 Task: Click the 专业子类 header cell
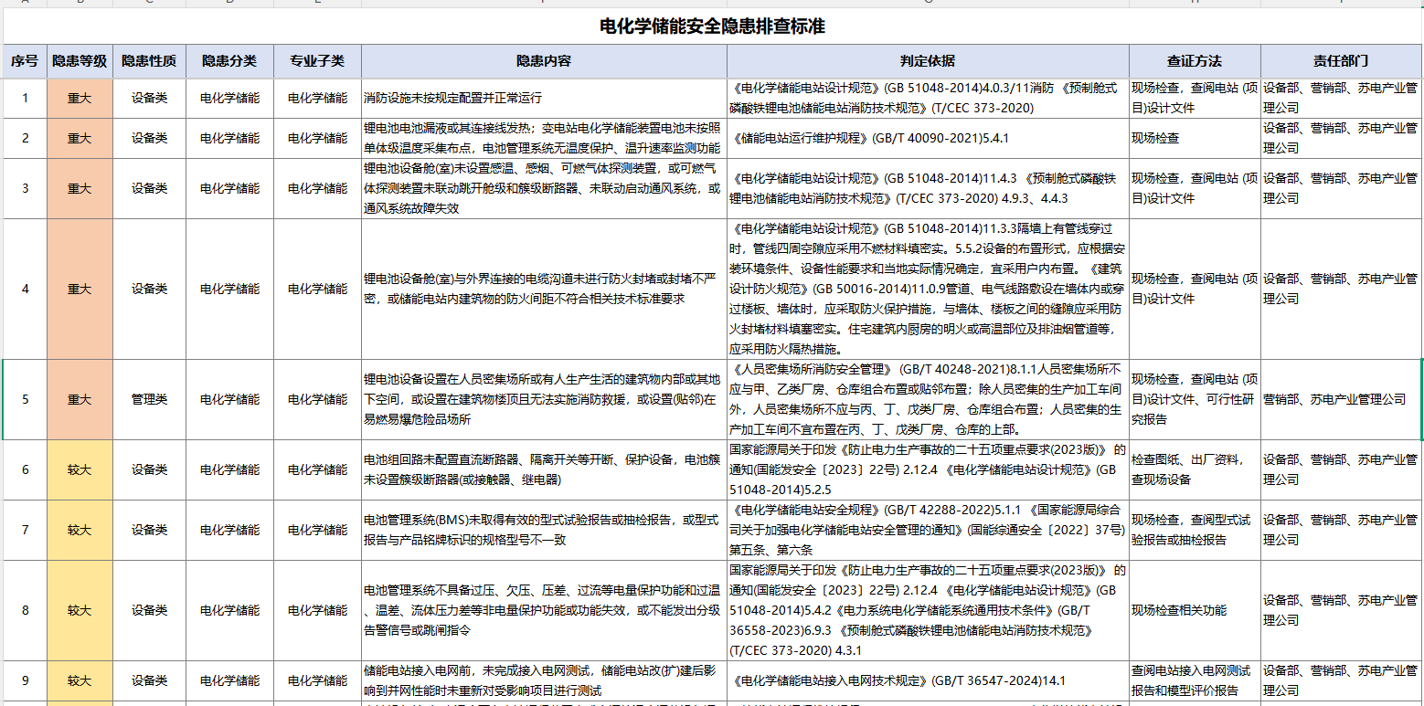point(317,61)
